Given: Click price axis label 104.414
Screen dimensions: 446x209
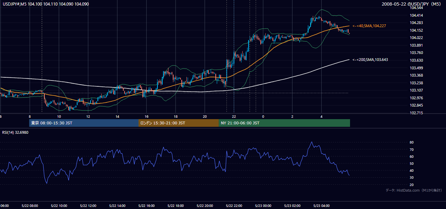Looking at the screenshot, I should coord(417,15).
